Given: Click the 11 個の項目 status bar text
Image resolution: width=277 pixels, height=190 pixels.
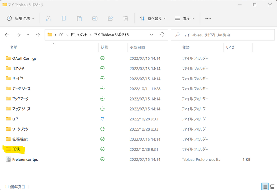Looking at the screenshot, I should click(15, 187).
